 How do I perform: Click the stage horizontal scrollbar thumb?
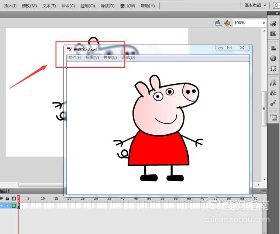point(41,185)
